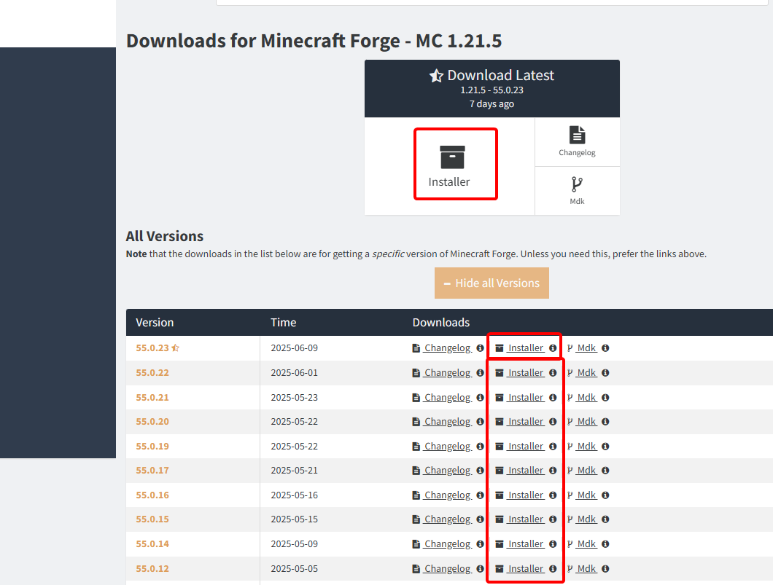This screenshot has width=773, height=585.
Task: Click the Time column header
Action: coord(284,323)
